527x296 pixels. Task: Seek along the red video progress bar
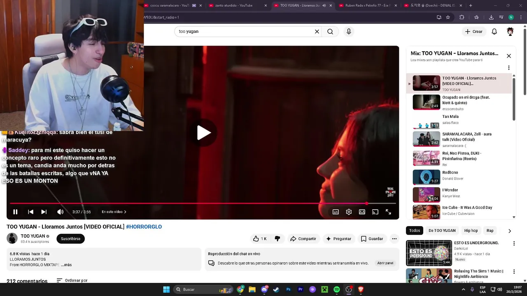[x=203, y=203]
